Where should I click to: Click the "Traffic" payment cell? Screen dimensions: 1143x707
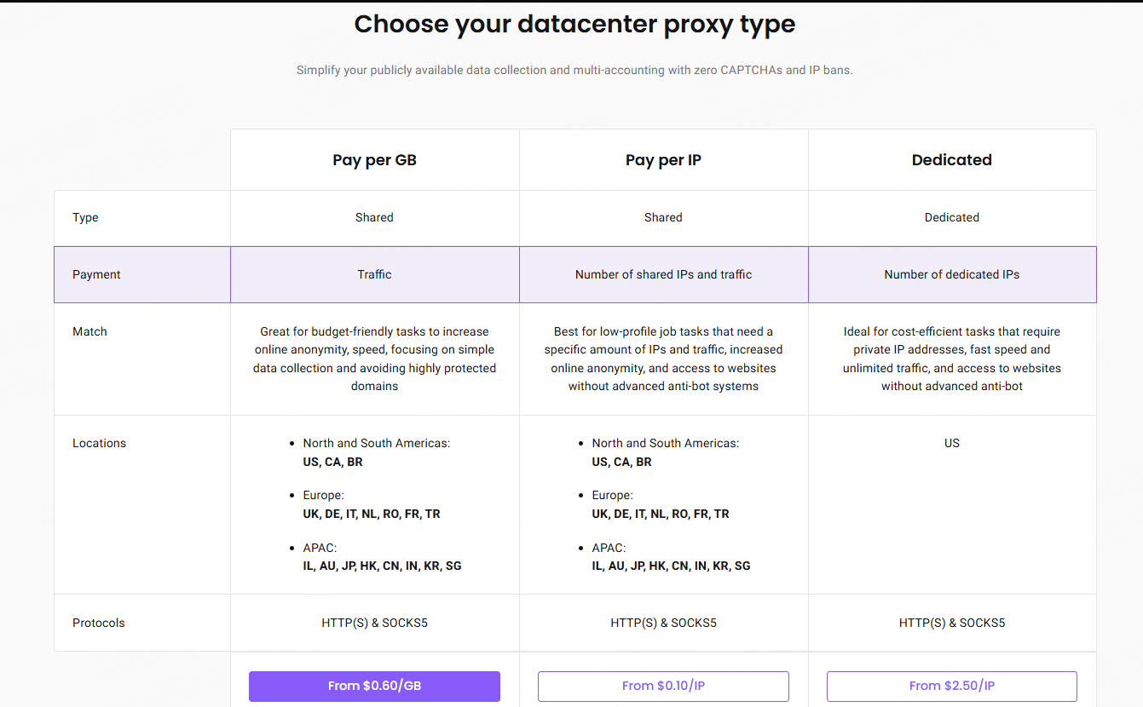(x=374, y=274)
